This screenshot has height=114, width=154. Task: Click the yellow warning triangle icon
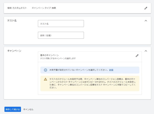click(46, 79)
